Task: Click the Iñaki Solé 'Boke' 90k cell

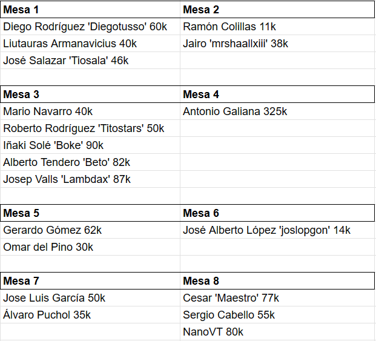Action: [90, 145]
